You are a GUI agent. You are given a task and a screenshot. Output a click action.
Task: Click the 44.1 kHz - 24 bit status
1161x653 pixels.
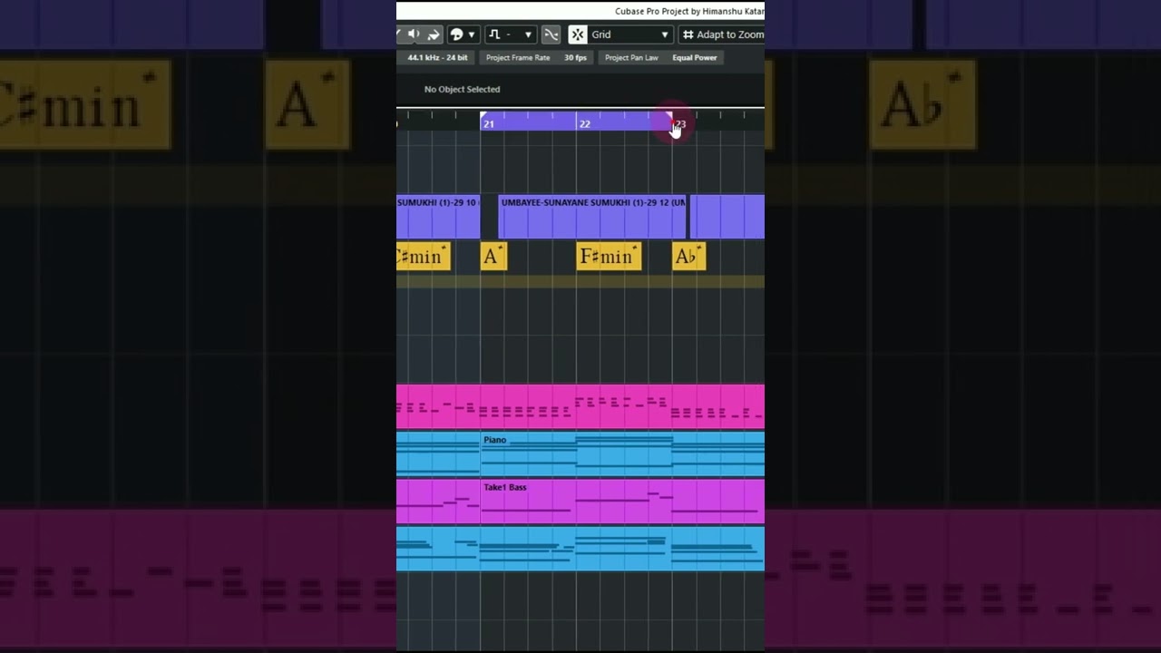pyautogui.click(x=437, y=57)
